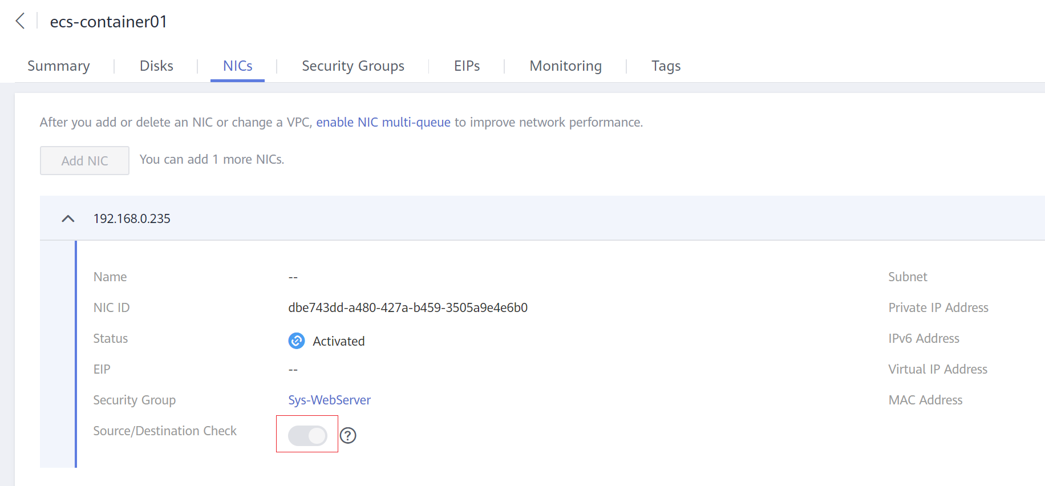
Task: Open the EIPs tab
Action: pyautogui.click(x=467, y=66)
